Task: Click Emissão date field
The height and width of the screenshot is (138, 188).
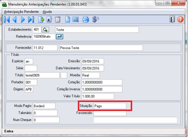Action: (93, 61)
